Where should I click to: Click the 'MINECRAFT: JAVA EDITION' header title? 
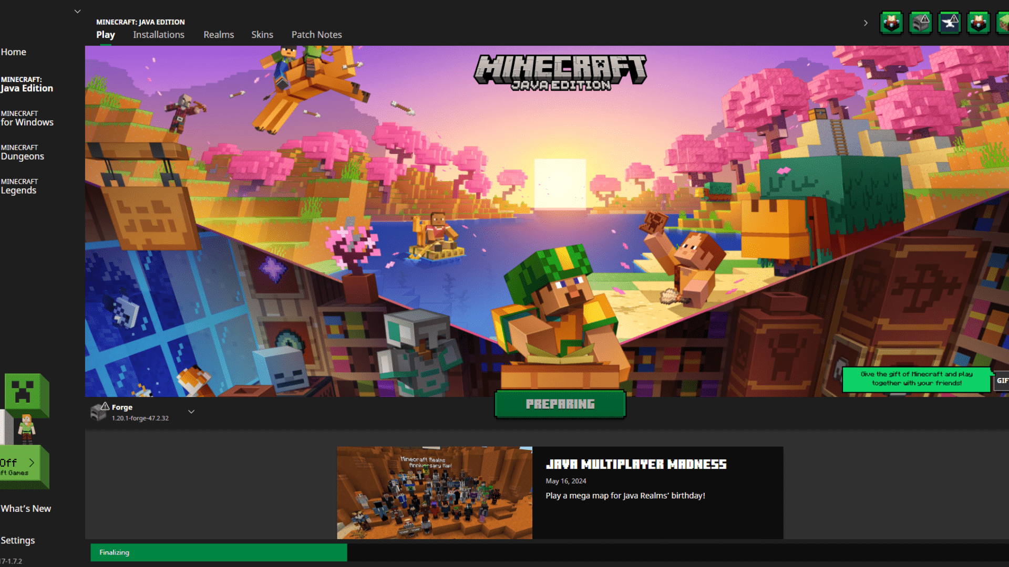click(x=140, y=22)
